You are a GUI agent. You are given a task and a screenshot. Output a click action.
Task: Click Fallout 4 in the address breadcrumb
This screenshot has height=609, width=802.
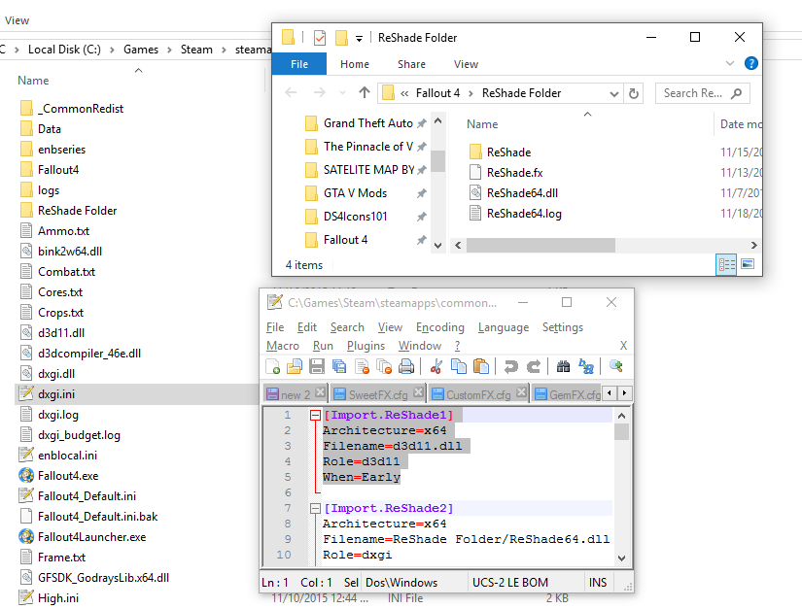(437, 93)
